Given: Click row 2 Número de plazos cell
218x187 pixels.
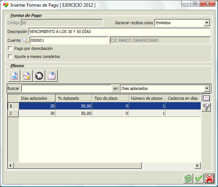Looking at the screenshot, I should coord(147,113).
